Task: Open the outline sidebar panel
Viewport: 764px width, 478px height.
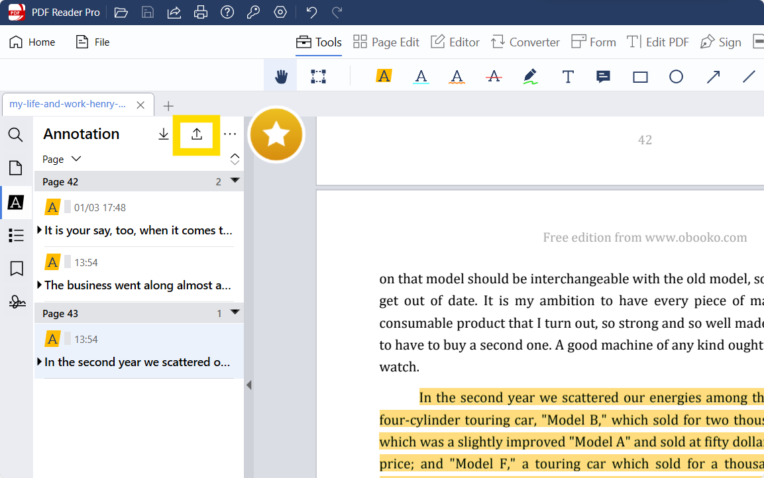Action: tap(16, 236)
